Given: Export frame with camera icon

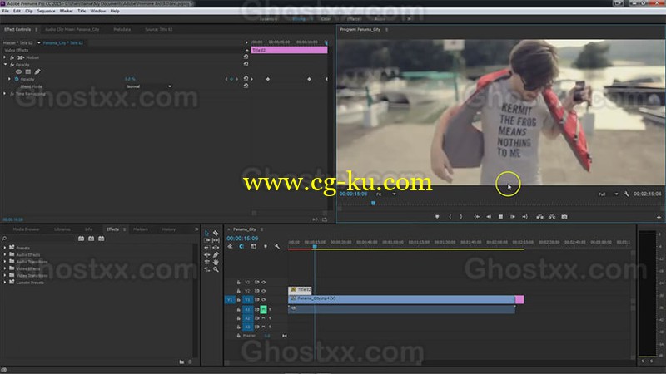Looking at the screenshot, I should (564, 217).
